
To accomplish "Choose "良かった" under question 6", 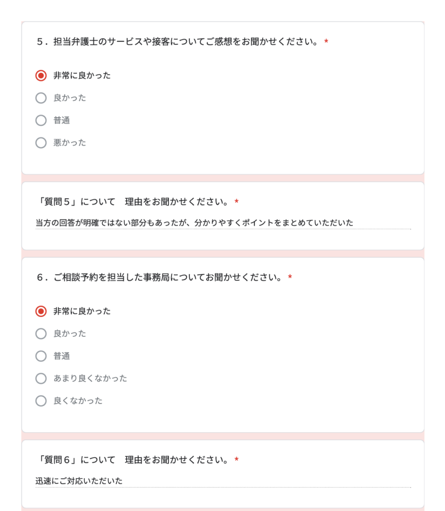I will [41, 334].
